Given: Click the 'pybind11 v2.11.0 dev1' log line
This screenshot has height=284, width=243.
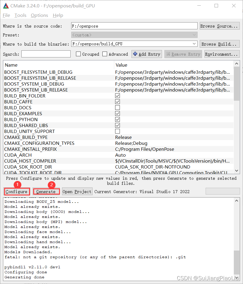Looking at the screenshot, I should (x=32, y=267).
